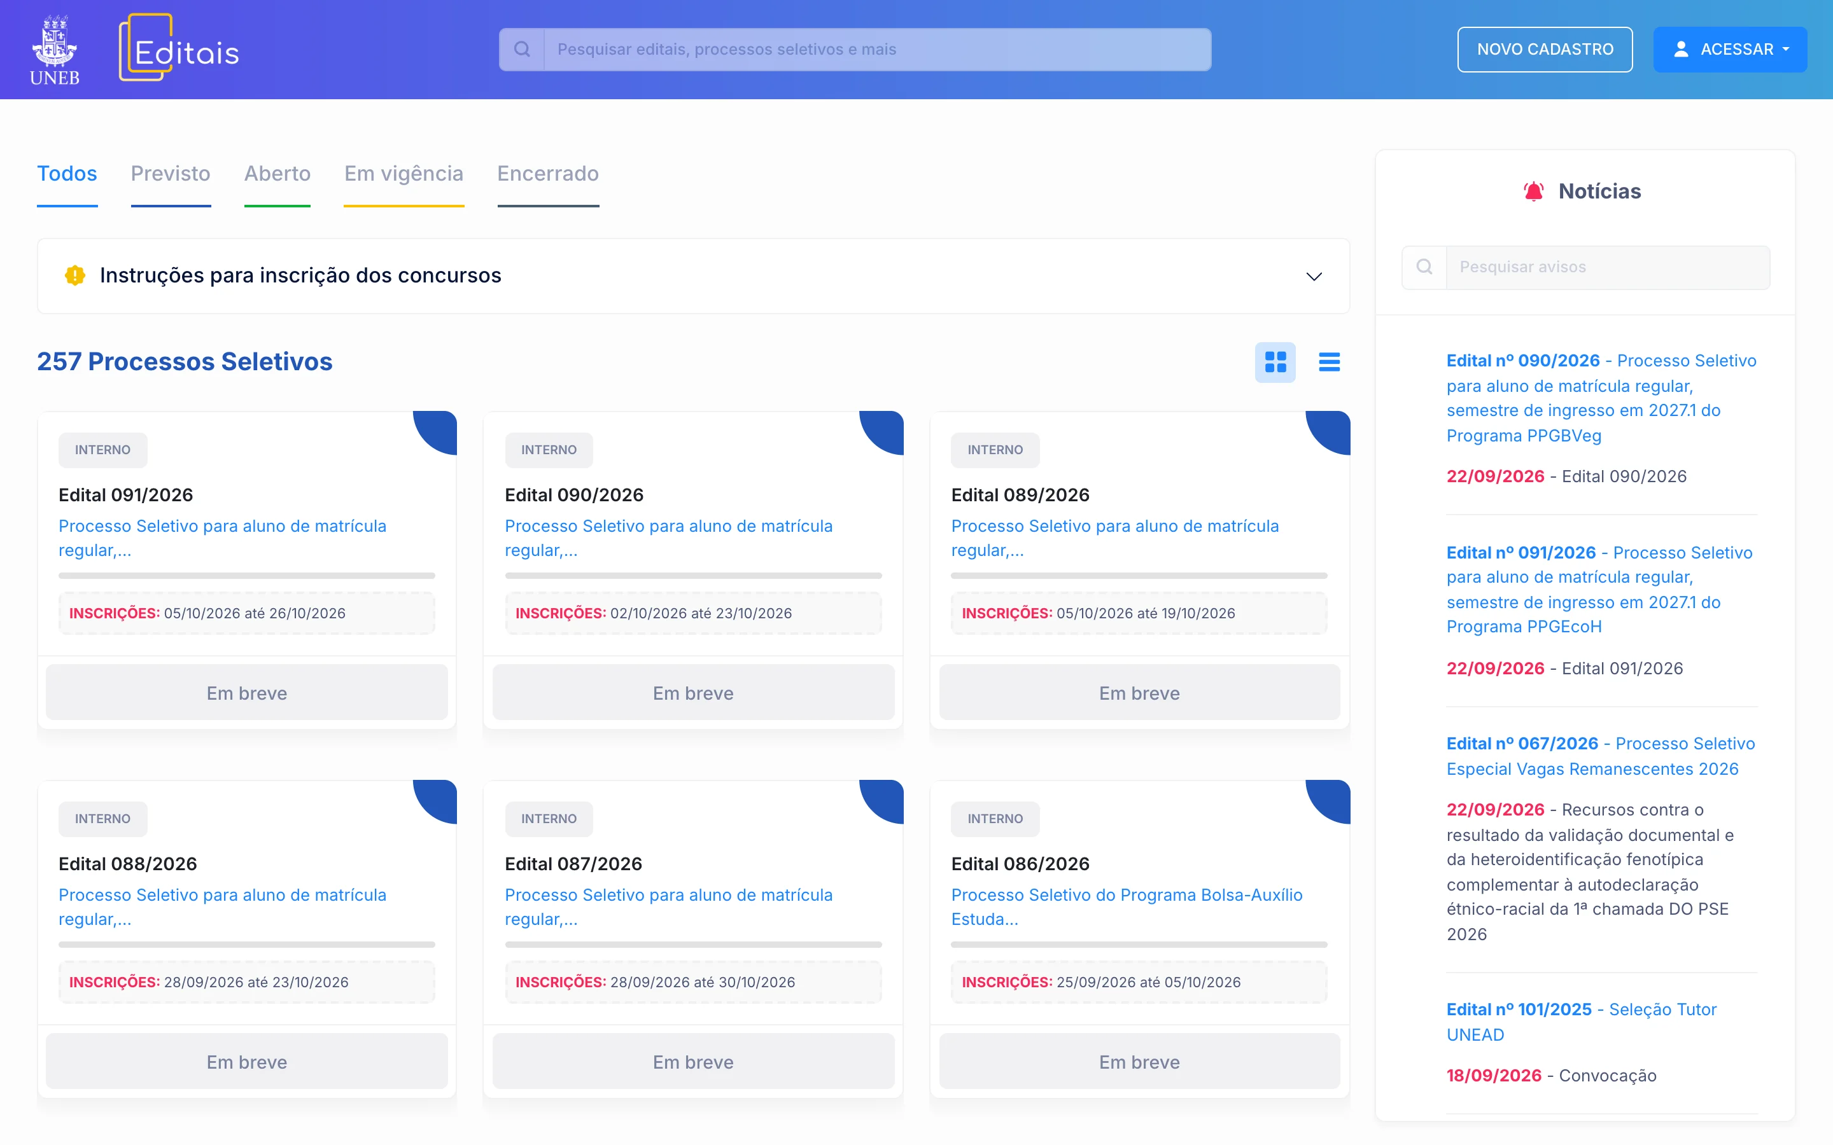Open Edital 091/2026 process description link
Image resolution: width=1833 pixels, height=1145 pixels.
(x=222, y=538)
